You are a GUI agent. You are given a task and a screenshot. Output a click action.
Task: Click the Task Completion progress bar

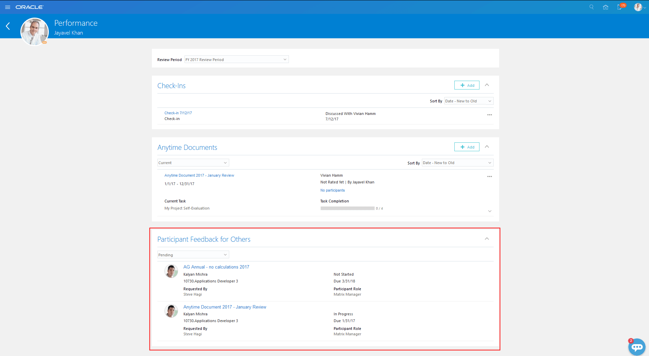click(347, 208)
